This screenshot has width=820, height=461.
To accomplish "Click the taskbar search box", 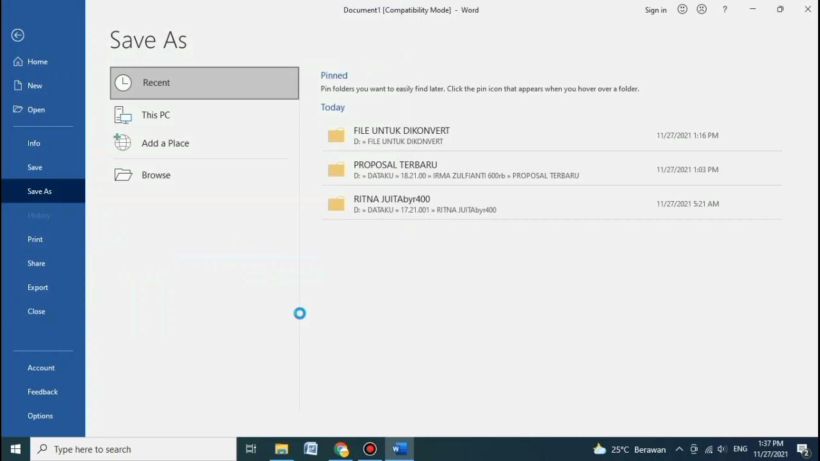I will (x=133, y=449).
